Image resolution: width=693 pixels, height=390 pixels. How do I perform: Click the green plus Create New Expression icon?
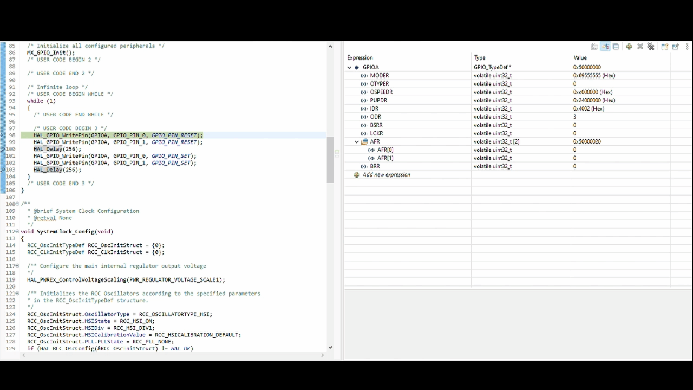(x=629, y=47)
